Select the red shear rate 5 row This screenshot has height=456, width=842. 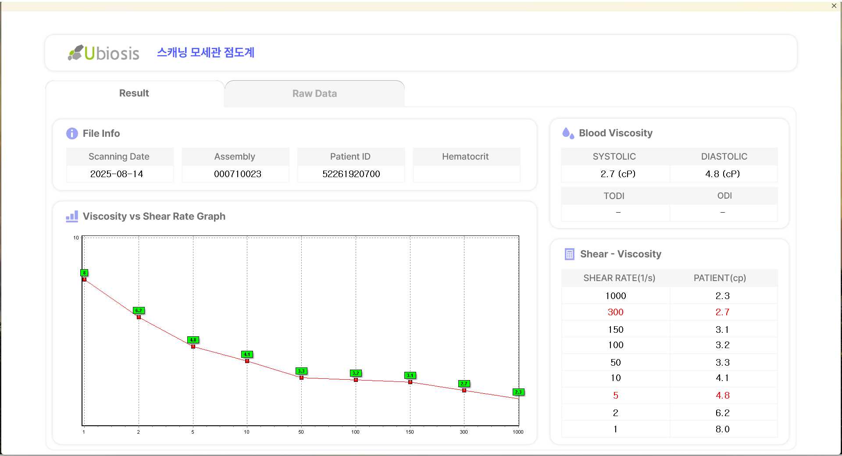pos(669,395)
